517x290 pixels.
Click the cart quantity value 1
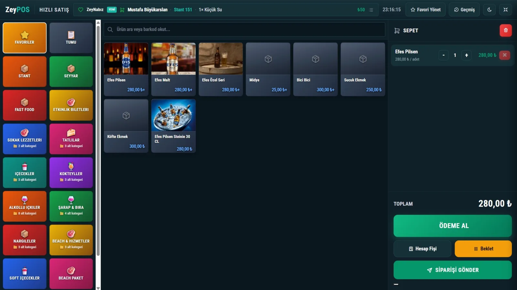(455, 55)
